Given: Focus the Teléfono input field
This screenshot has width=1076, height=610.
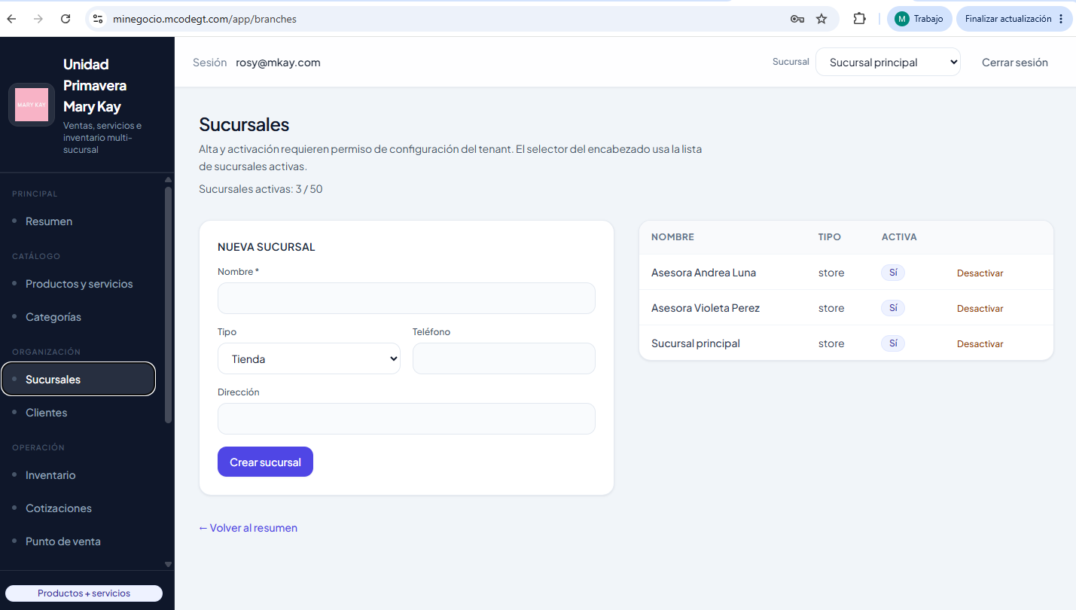Looking at the screenshot, I should click(x=504, y=358).
